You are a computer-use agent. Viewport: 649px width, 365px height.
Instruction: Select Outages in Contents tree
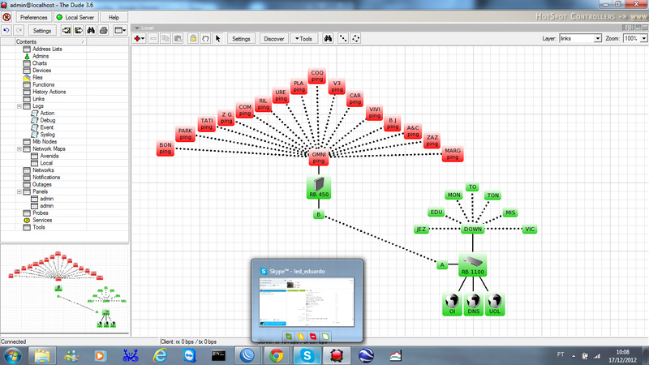coord(42,185)
